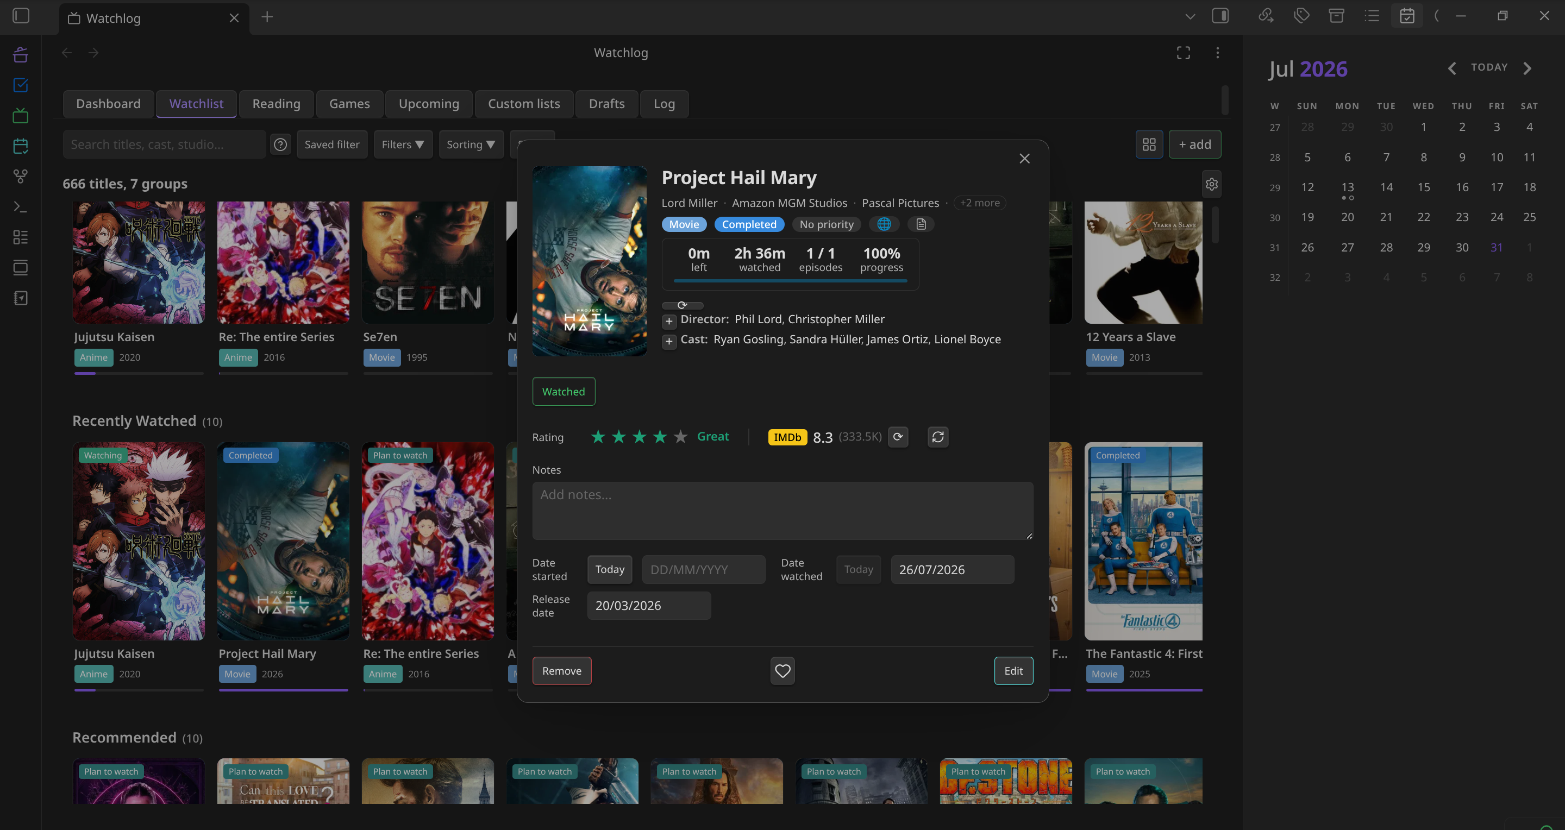Image resolution: width=1565 pixels, height=830 pixels.
Task: Click the + add button
Action: pyautogui.click(x=1194, y=144)
